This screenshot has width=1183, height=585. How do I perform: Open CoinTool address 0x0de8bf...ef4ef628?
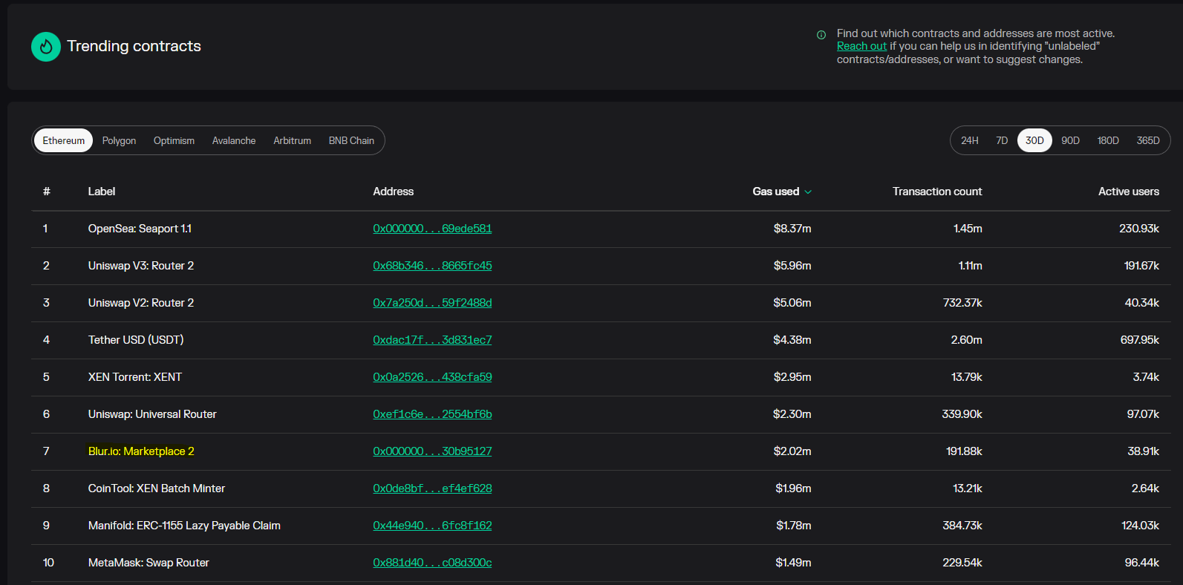(x=432, y=488)
